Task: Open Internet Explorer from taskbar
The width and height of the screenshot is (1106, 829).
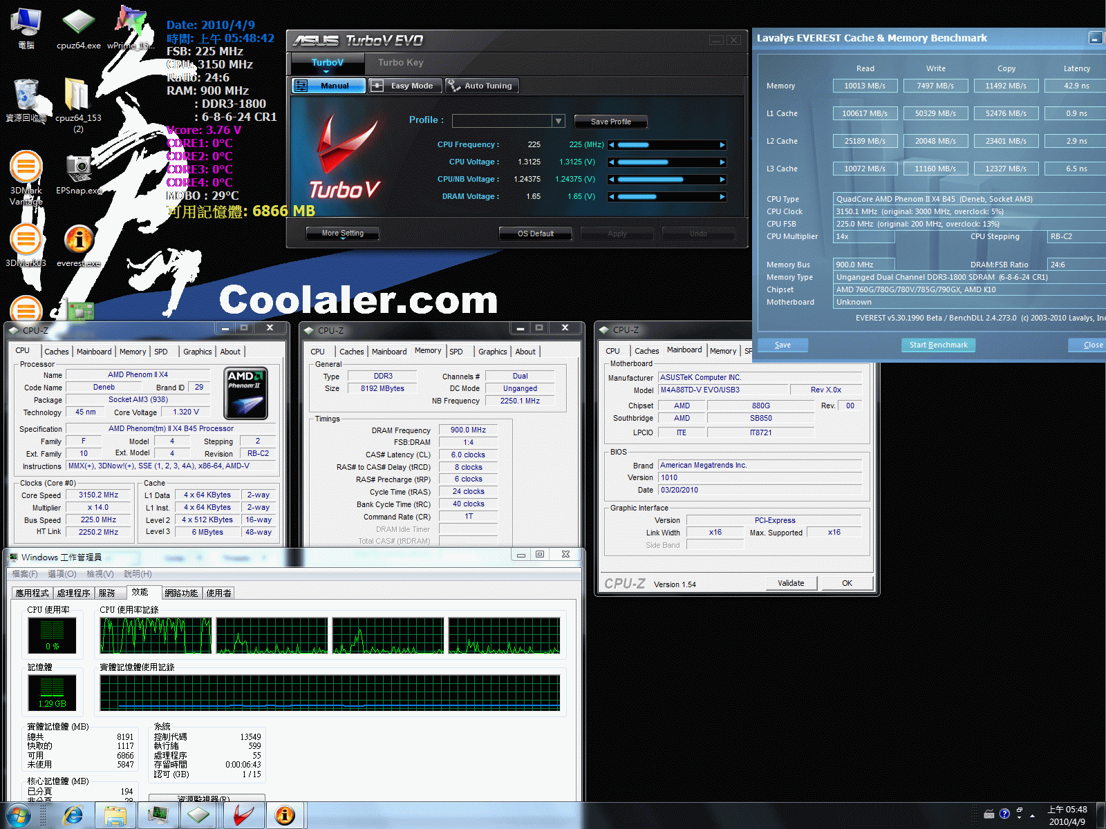Action: (x=73, y=815)
